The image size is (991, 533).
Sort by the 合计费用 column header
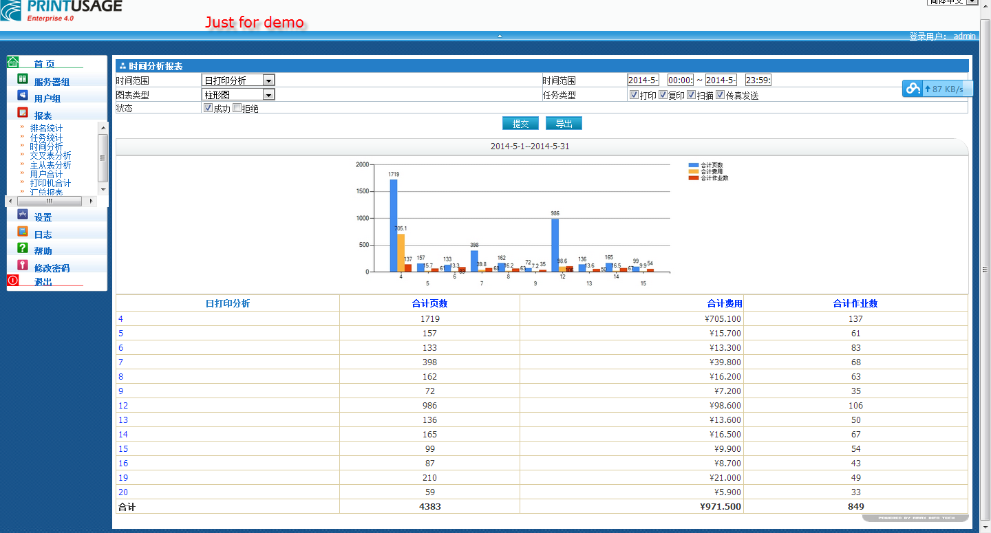[725, 303]
